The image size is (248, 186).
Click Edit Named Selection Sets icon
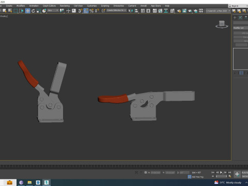click(103, 11)
